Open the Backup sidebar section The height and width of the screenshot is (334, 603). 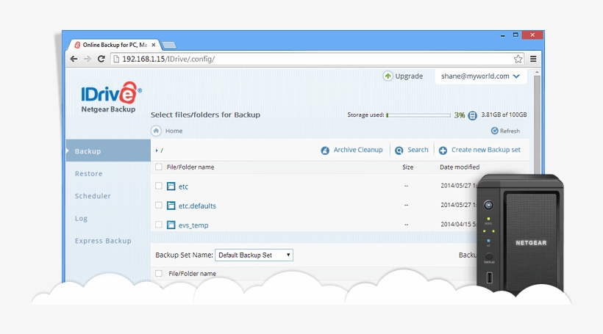coord(108,151)
